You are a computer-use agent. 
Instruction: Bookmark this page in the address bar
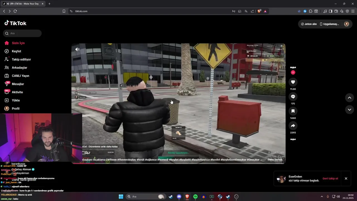coord(64,11)
